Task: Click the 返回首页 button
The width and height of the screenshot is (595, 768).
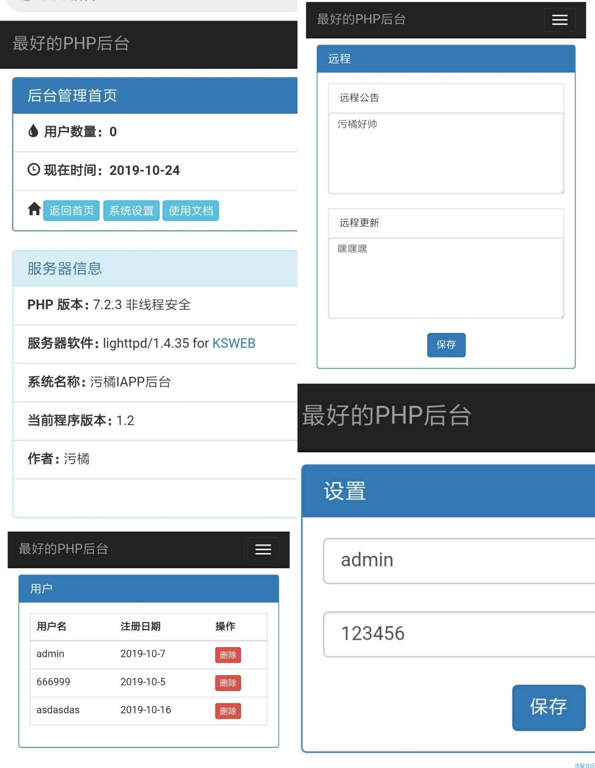Action: (x=71, y=210)
